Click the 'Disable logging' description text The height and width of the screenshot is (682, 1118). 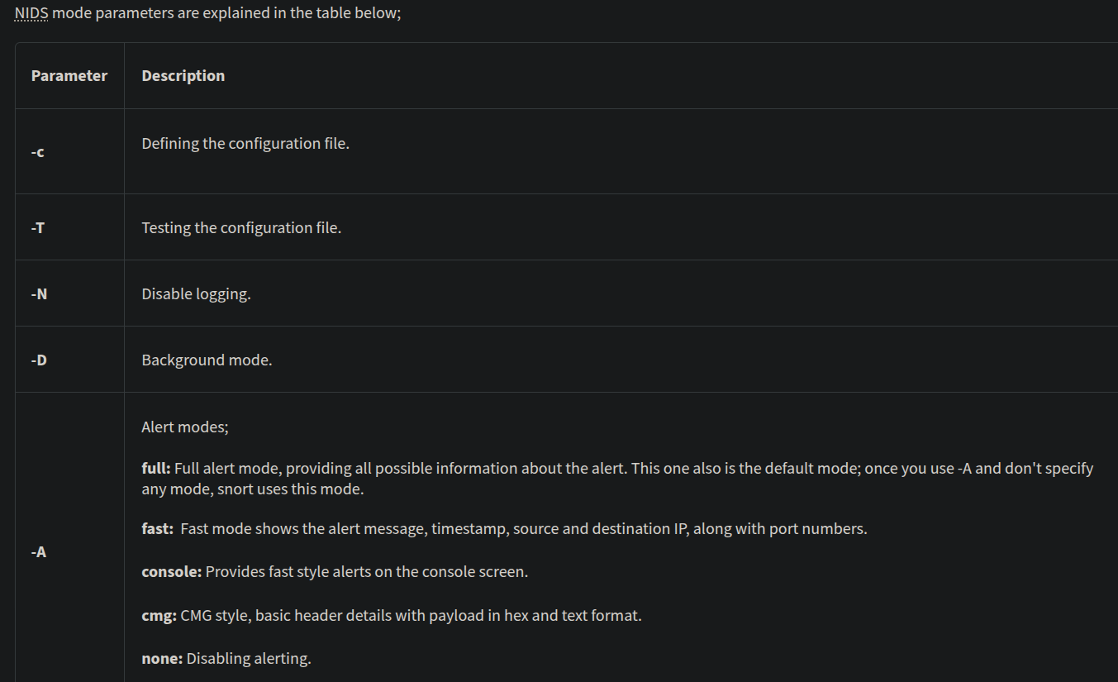coord(196,293)
